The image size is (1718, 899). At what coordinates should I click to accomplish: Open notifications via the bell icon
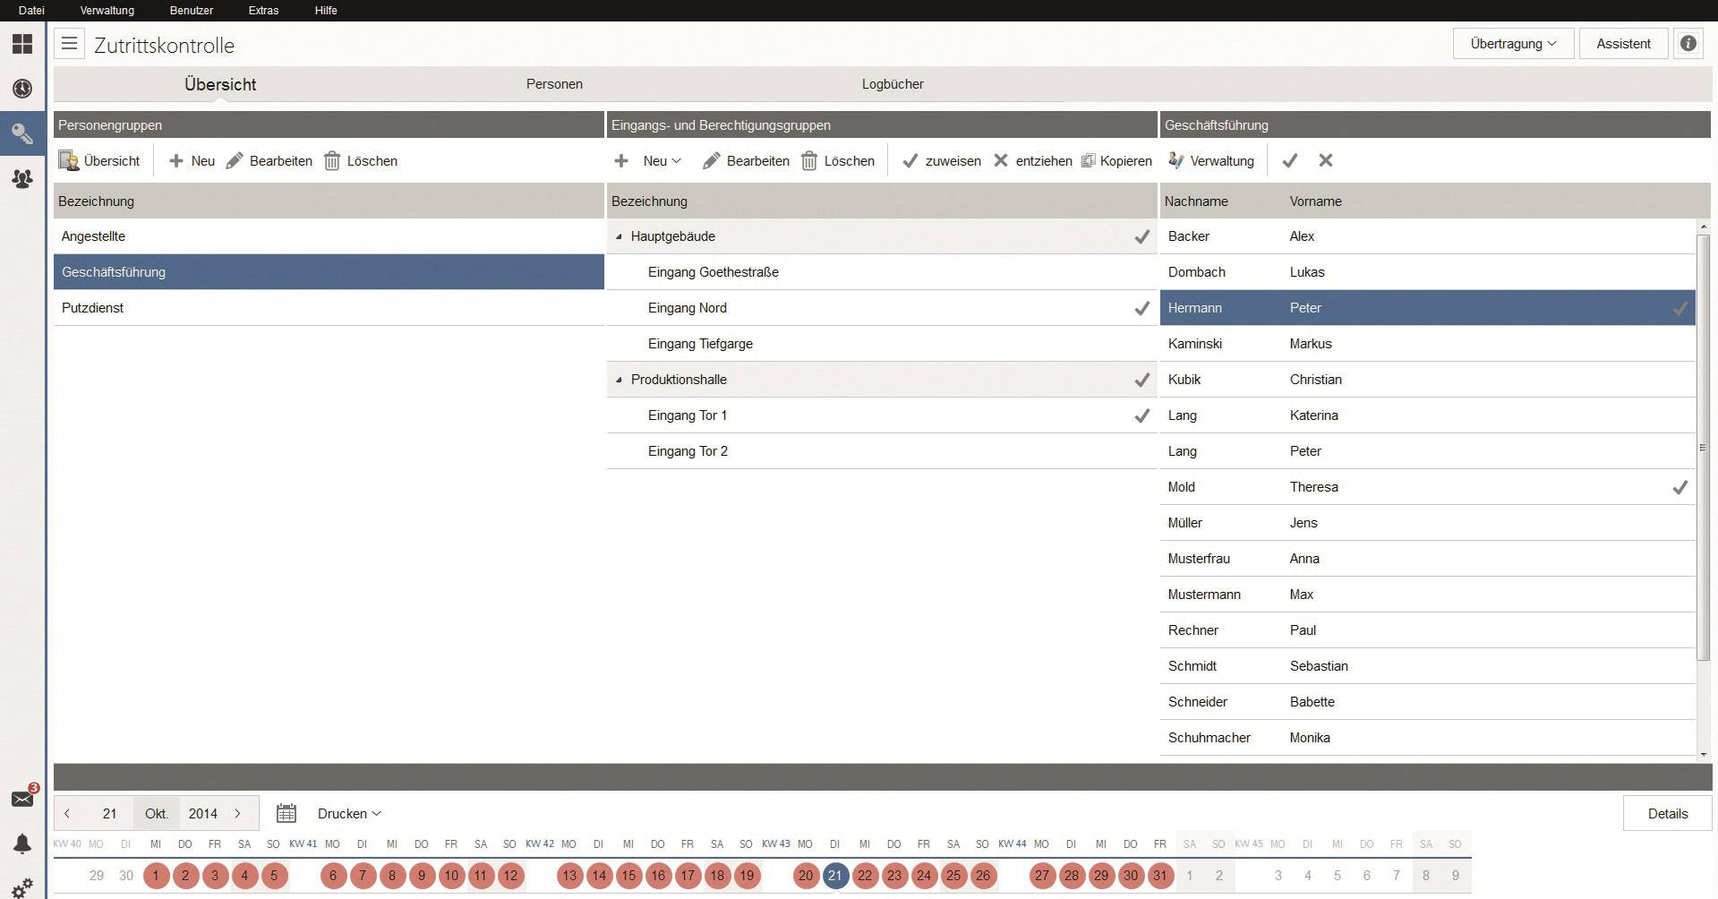pyautogui.click(x=22, y=843)
